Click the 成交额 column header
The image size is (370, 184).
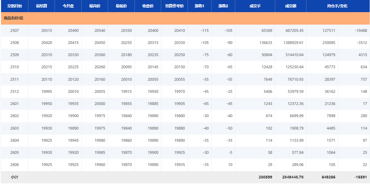[290, 6]
